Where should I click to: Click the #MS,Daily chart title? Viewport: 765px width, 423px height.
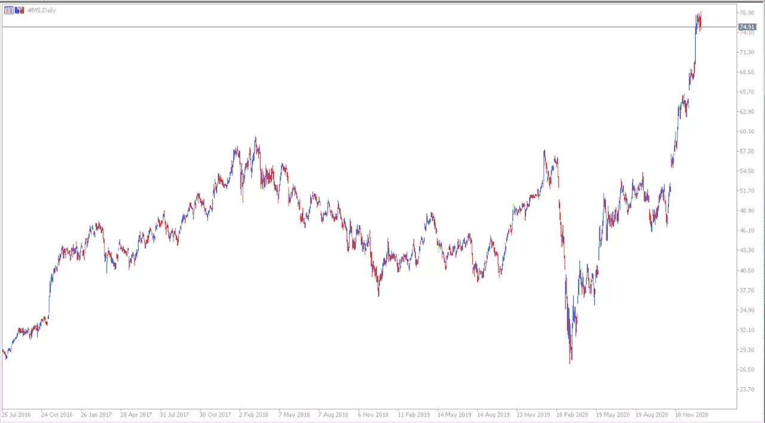[42, 10]
